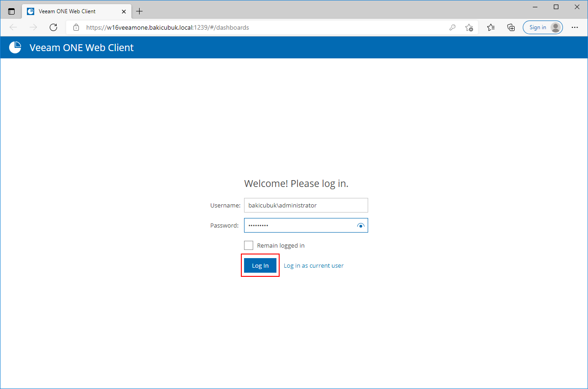
Task: Select the Veeam ONE Web Client tab
Action: [76, 11]
